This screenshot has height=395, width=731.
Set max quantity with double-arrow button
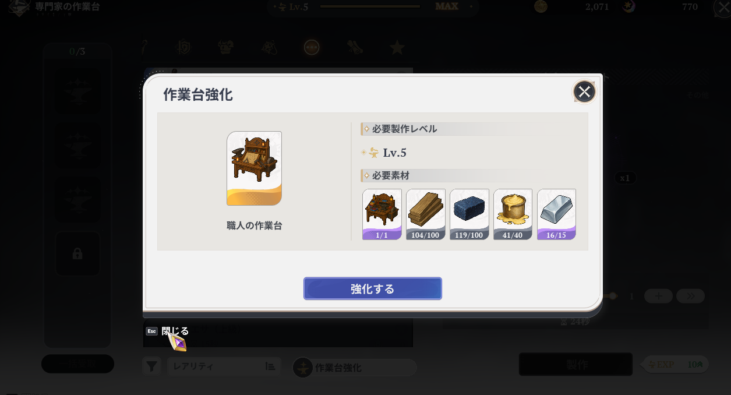pyautogui.click(x=691, y=296)
